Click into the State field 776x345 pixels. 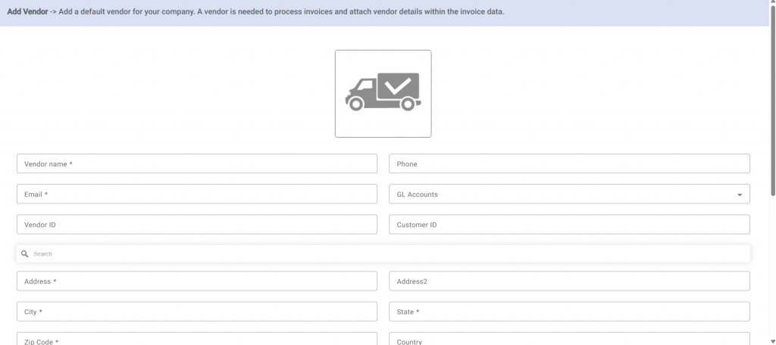pyautogui.click(x=569, y=312)
